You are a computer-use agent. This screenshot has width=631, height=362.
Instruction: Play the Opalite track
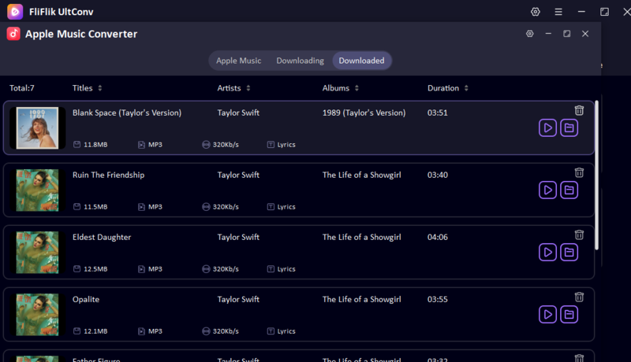pyautogui.click(x=547, y=315)
